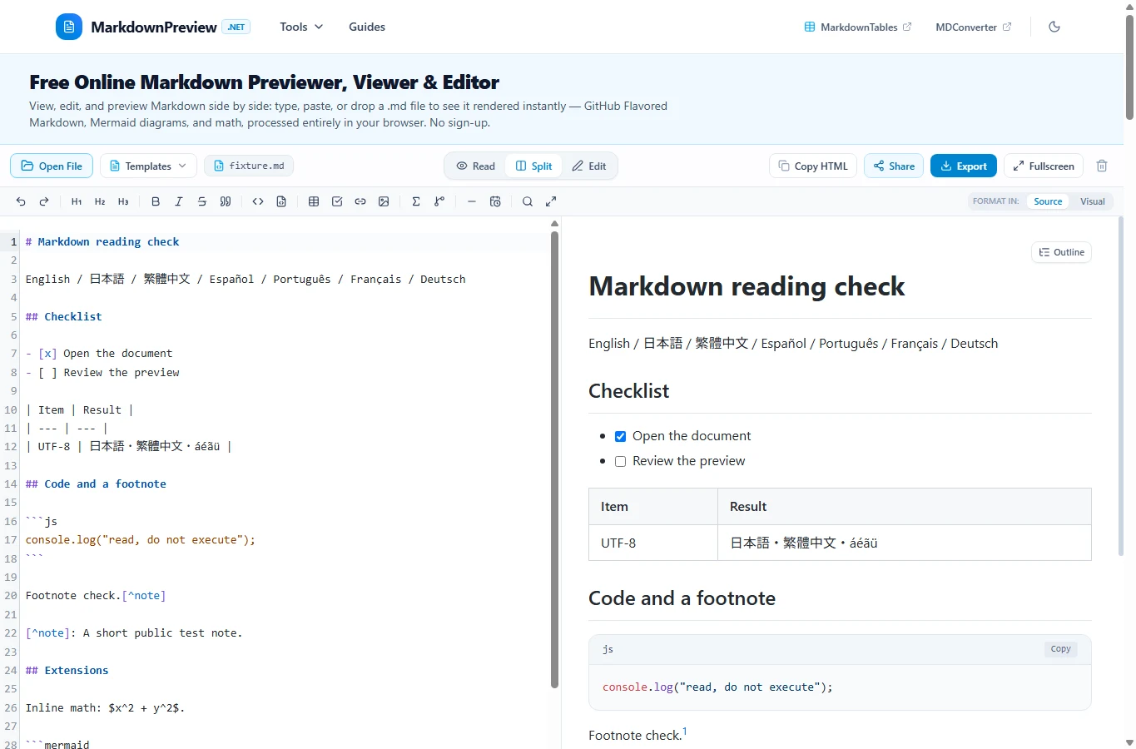
Task: Switch format to Visual
Action: (x=1092, y=201)
